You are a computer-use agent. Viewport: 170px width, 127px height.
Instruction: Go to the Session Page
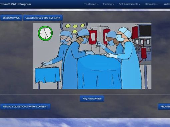pyautogui.click(x=11, y=18)
